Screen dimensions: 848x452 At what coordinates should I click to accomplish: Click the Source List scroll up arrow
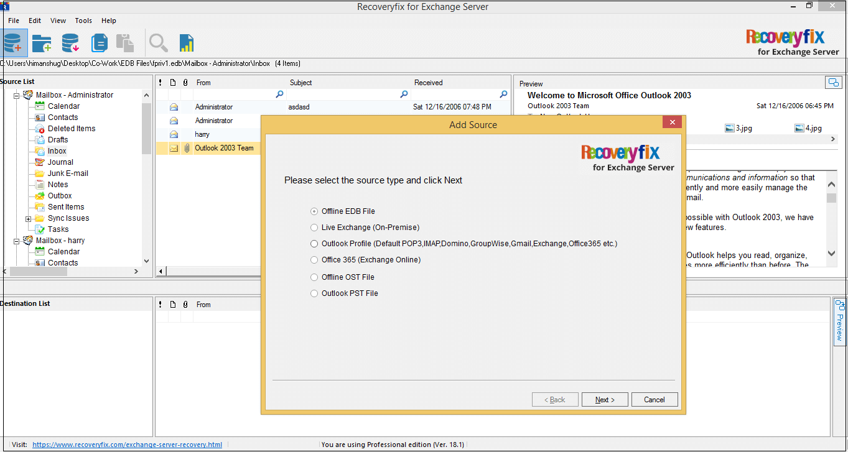tap(146, 96)
